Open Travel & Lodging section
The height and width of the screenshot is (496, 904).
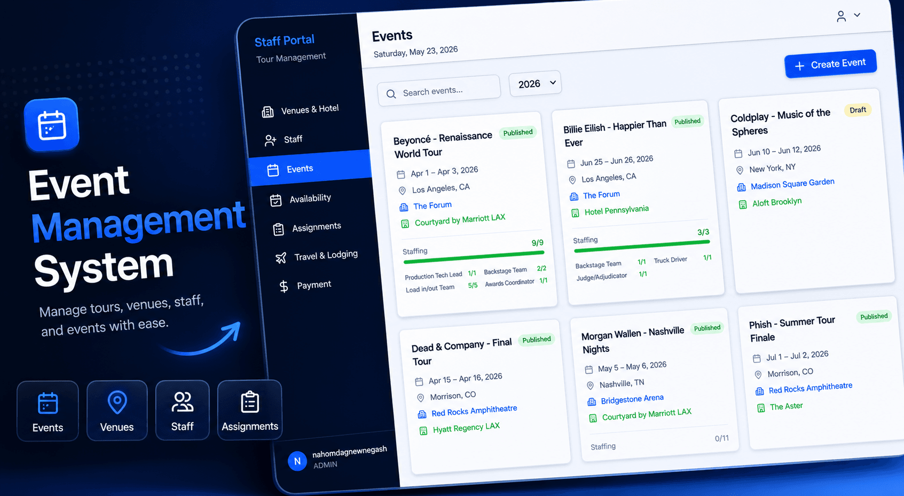coord(318,256)
